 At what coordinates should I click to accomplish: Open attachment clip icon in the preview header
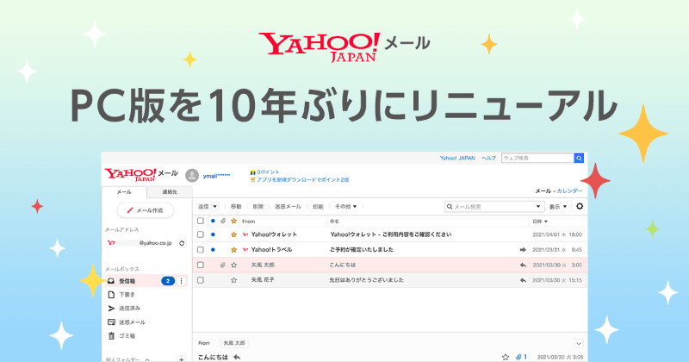pyautogui.click(x=519, y=357)
